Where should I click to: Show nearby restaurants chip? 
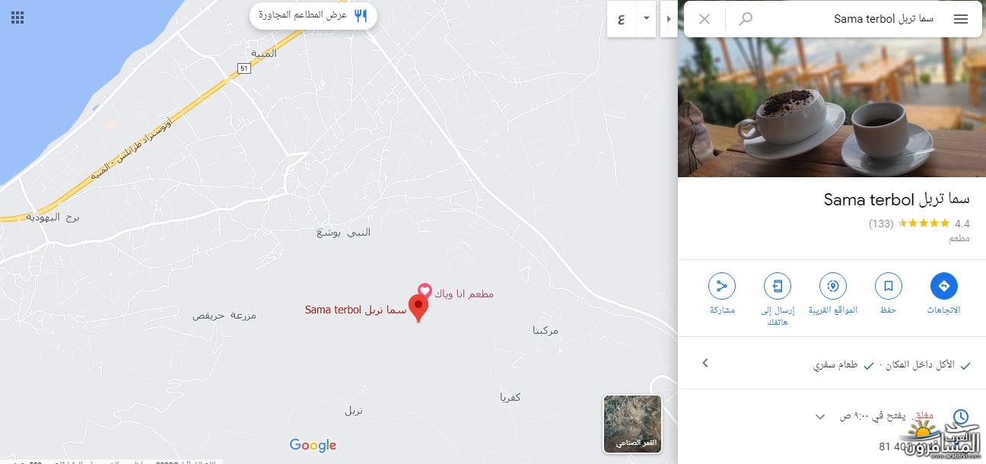click(313, 15)
